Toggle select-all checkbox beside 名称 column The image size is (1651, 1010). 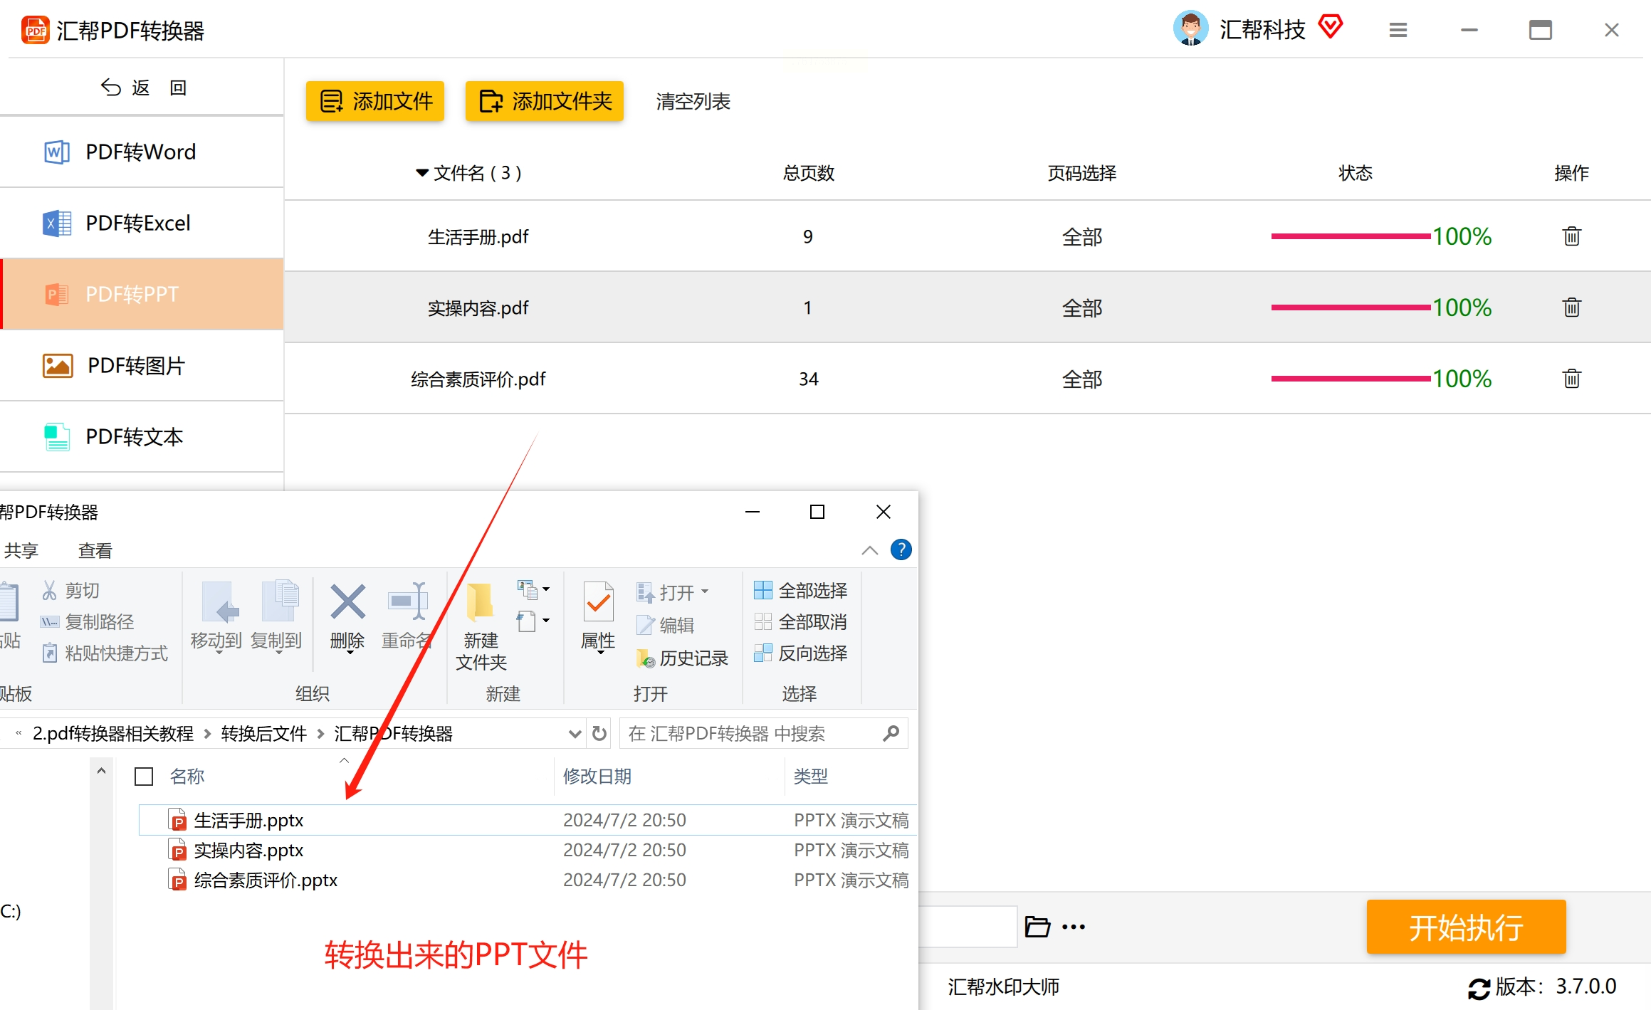pos(144,777)
